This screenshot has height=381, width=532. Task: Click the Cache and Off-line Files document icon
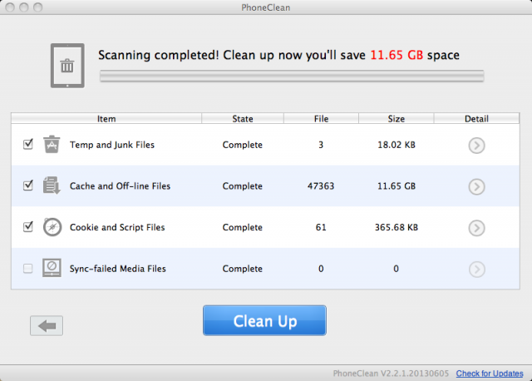coord(52,186)
